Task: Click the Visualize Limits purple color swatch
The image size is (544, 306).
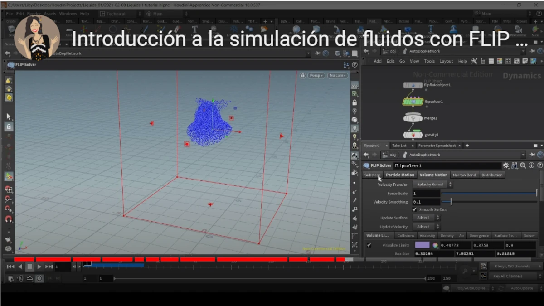Action: [422, 245]
